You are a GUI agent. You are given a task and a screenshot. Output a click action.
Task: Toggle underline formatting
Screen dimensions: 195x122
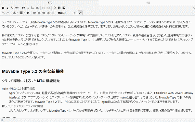(x=12, y=8)
